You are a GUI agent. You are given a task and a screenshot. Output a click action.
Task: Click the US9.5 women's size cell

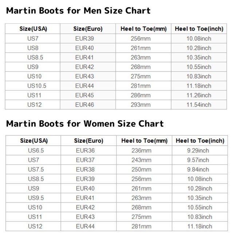click(x=33, y=198)
